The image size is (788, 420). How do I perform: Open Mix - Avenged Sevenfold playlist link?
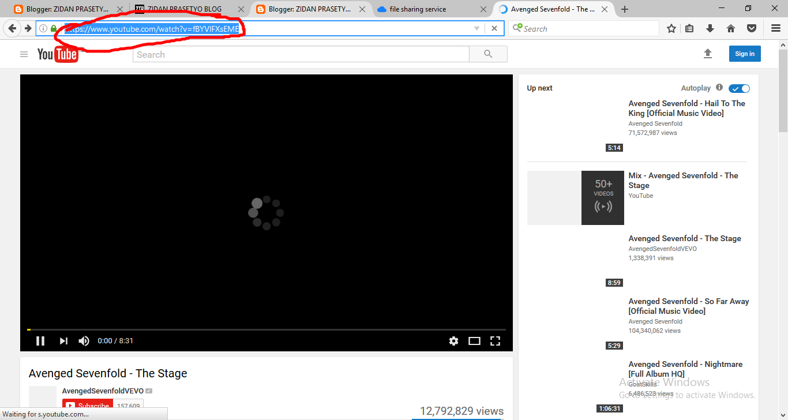(x=683, y=181)
